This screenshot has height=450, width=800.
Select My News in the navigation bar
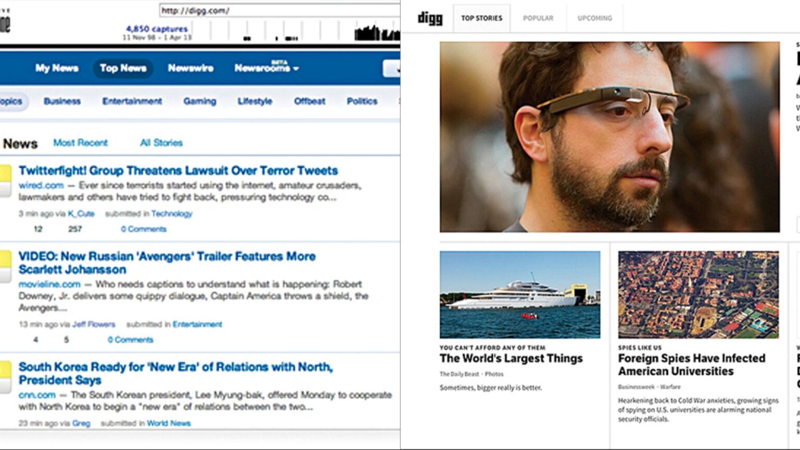pyautogui.click(x=56, y=68)
